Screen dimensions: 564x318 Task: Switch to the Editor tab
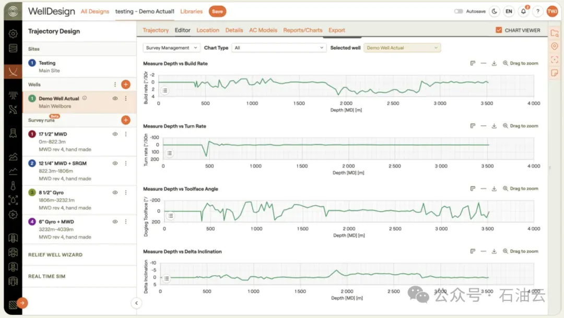182,30
